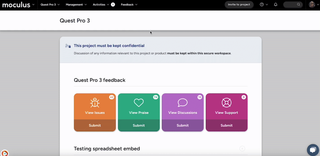Open the Management menu
This screenshot has width=320, height=156.
tap(76, 5)
